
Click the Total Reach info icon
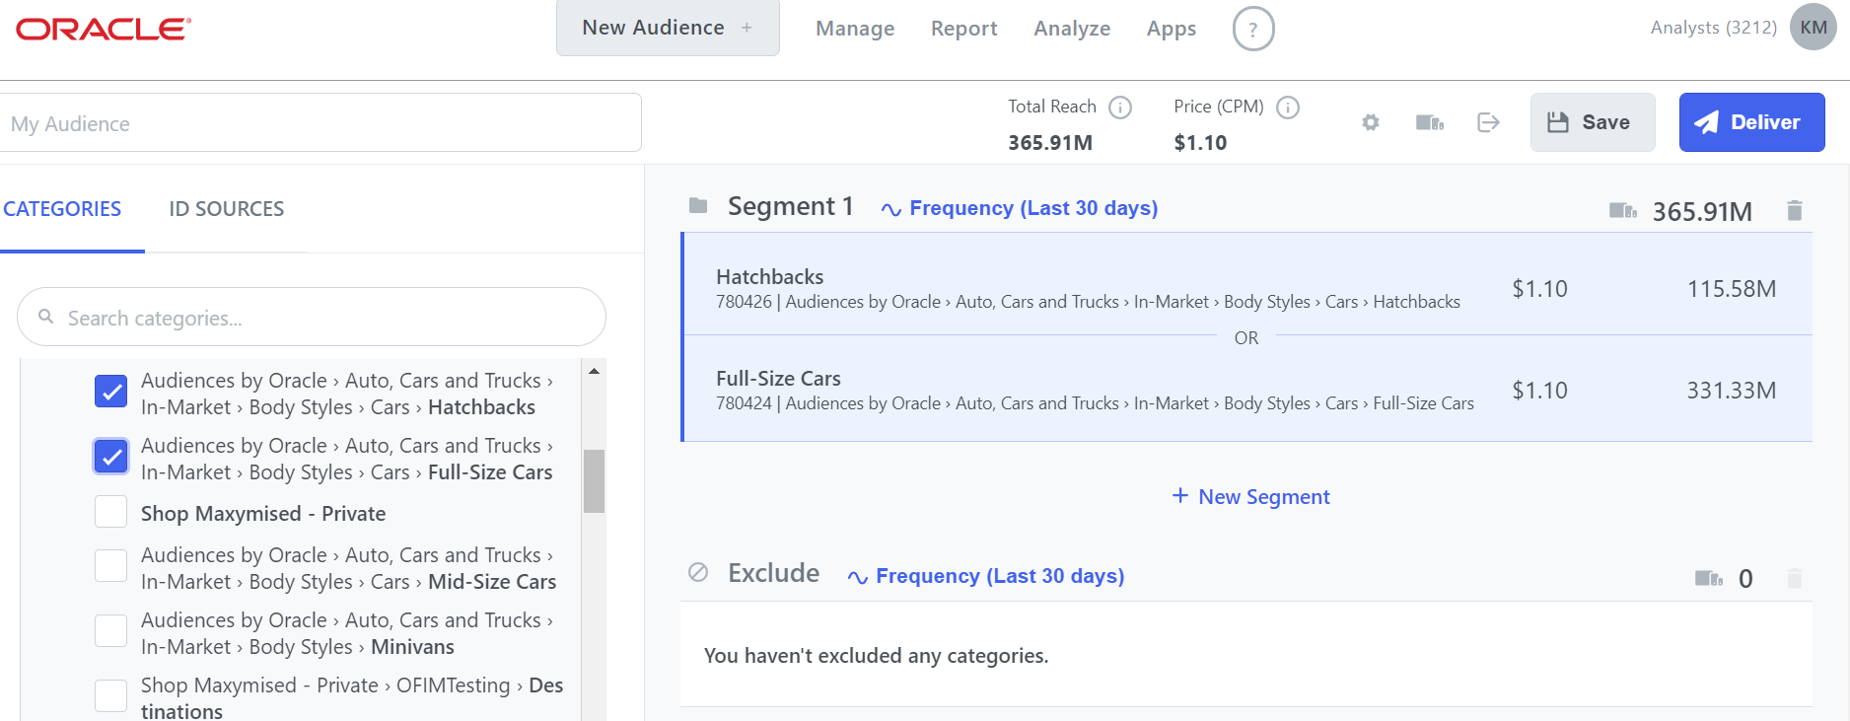pyautogui.click(x=1120, y=107)
